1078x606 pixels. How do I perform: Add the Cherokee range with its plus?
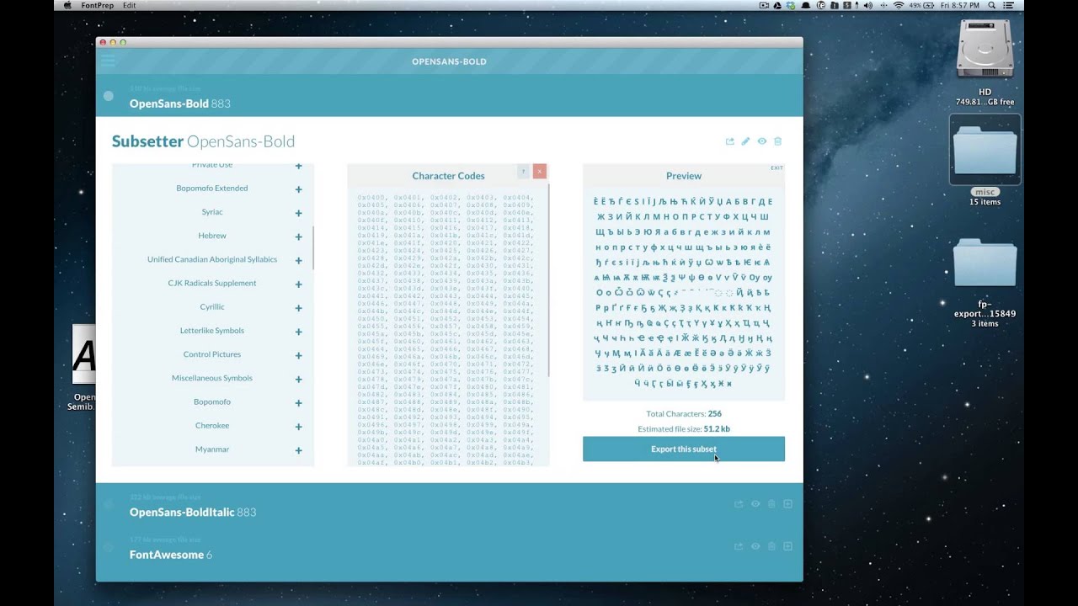pos(298,427)
